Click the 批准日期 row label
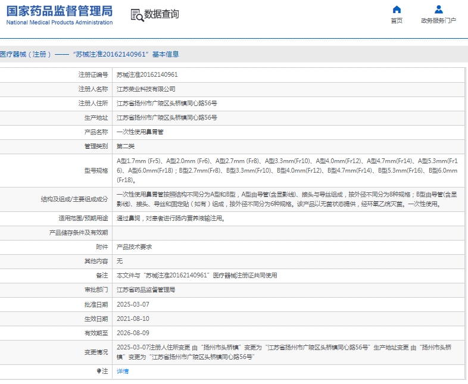The height and width of the screenshot is (384, 468). pyautogui.click(x=96, y=304)
